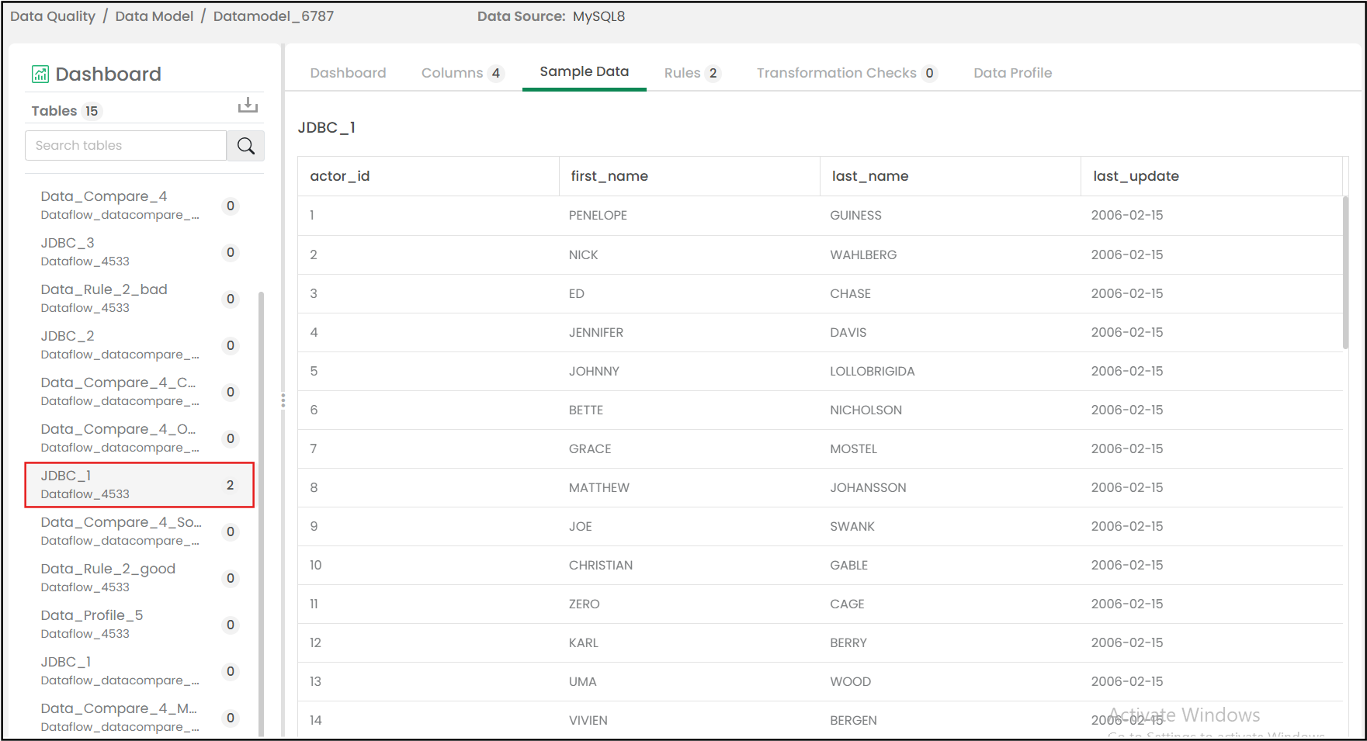
Task: Click the sample data vertical scrollbar
Action: tap(1345, 272)
